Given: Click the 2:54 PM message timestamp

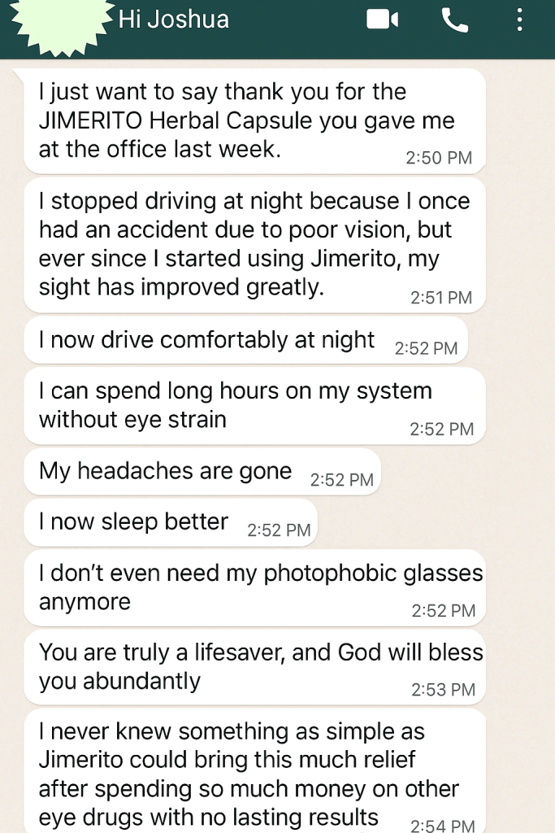Looking at the screenshot, I should tap(443, 826).
